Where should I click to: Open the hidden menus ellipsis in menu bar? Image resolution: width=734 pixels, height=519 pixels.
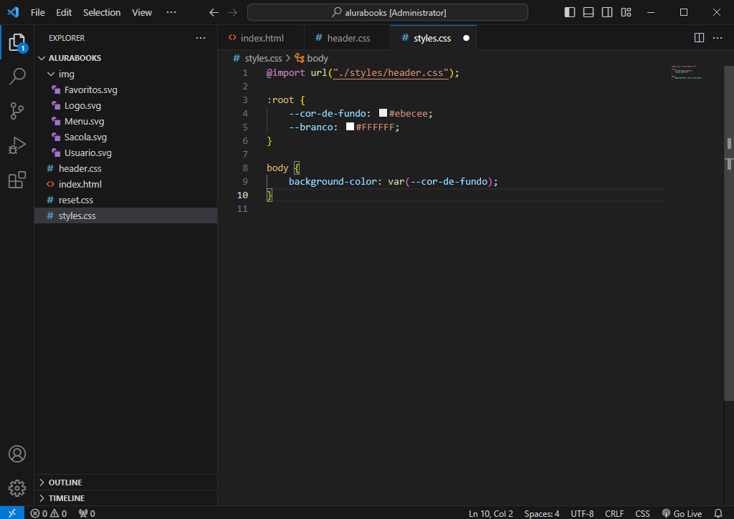(x=171, y=13)
